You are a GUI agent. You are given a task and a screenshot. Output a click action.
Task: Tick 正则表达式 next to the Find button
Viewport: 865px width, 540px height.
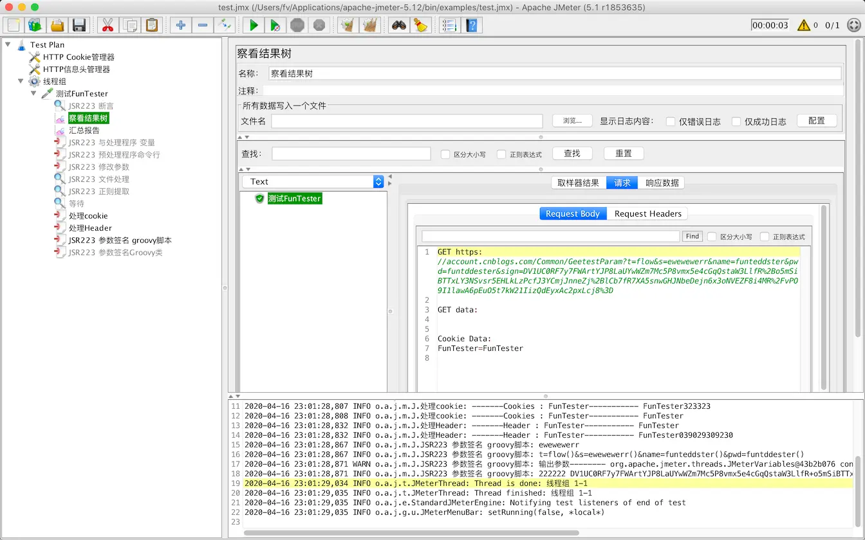tap(765, 237)
